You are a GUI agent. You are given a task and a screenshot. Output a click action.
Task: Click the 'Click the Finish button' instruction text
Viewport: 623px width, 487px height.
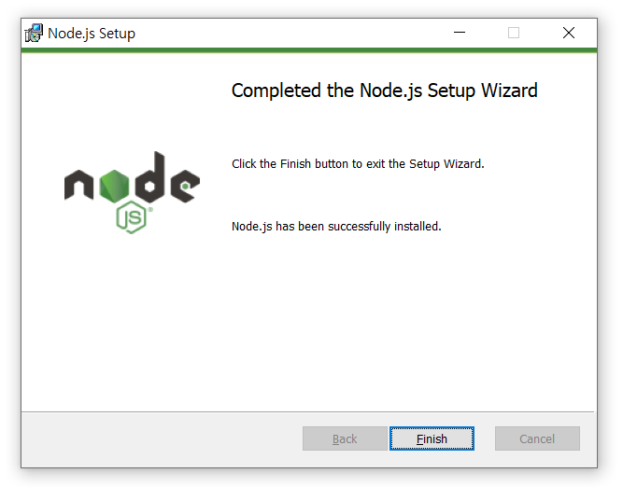coord(358,163)
